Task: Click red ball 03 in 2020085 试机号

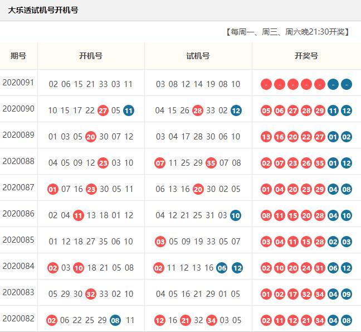Action: click(x=160, y=242)
